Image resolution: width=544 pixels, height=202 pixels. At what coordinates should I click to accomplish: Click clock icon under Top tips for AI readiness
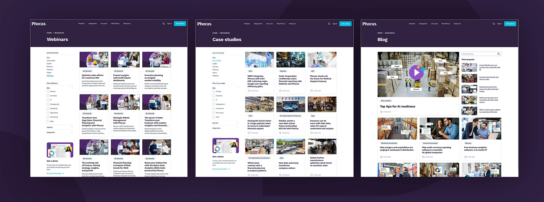381,112
